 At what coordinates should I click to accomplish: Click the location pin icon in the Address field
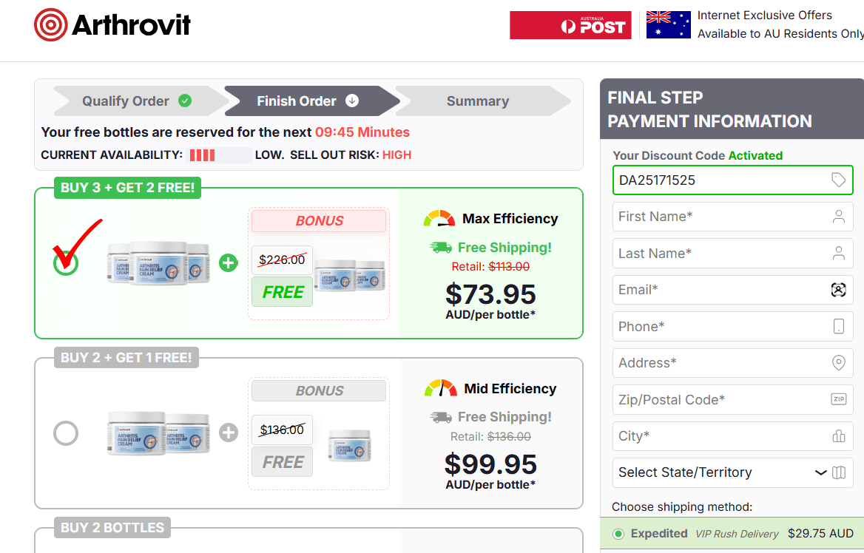coord(838,363)
